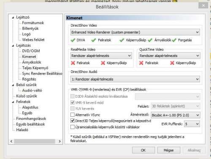
Task: Open the D3D9 device selection dropdown
Action: coord(168,97)
